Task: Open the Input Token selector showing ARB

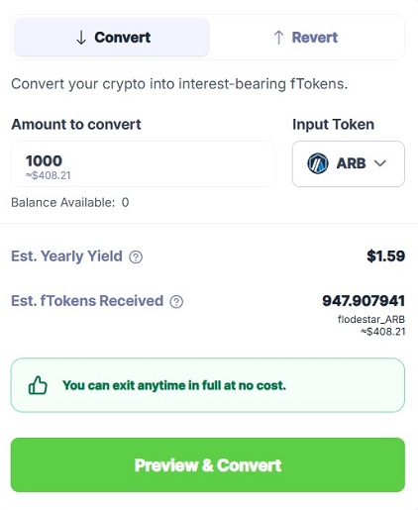Action: [x=349, y=163]
